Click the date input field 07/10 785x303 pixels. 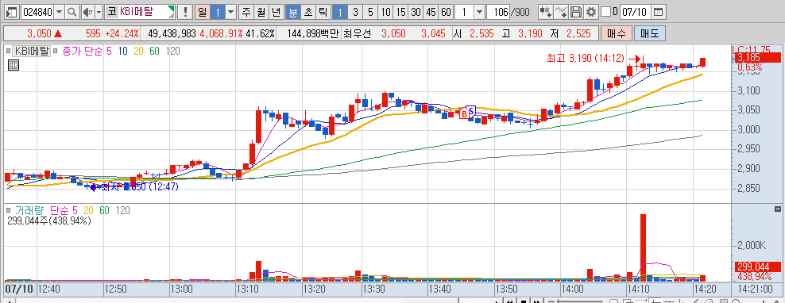click(635, 11)
